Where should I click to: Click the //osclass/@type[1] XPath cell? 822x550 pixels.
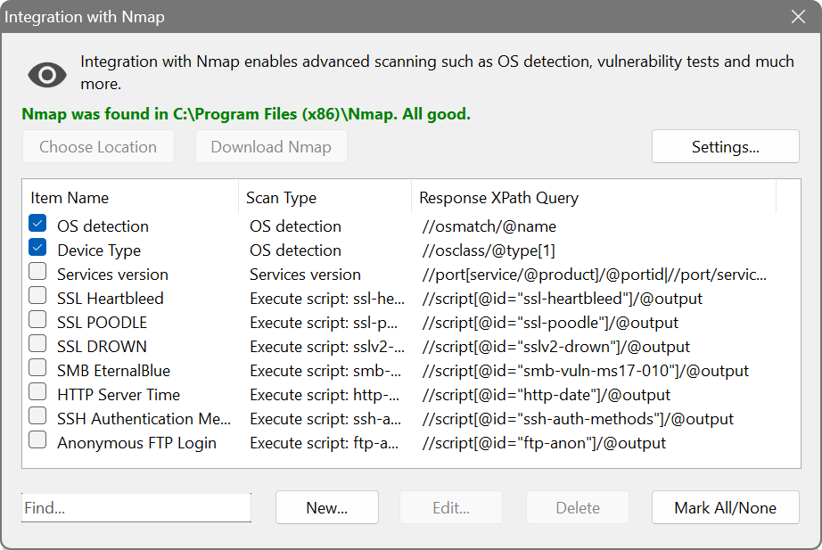coord(489,250)
